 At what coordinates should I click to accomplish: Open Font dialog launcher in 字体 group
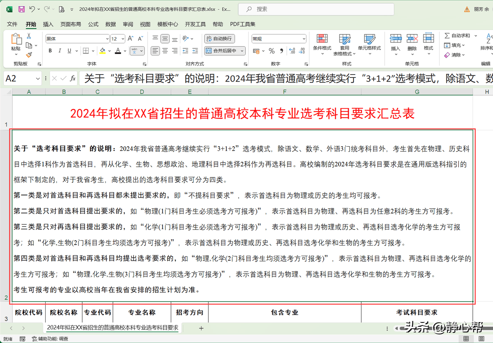(x=145, y=64)
